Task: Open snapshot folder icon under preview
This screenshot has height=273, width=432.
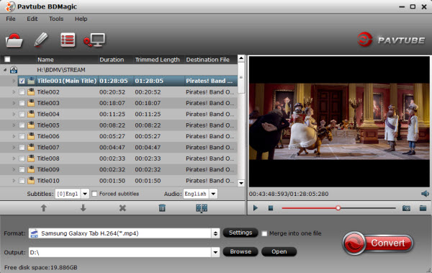Action: click(x=423, y=208)
